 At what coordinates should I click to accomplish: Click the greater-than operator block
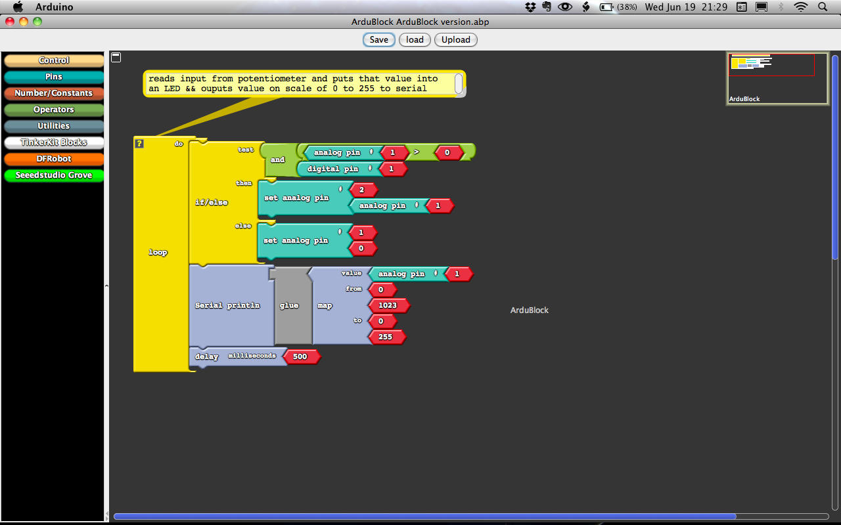[x=416, y=152]
